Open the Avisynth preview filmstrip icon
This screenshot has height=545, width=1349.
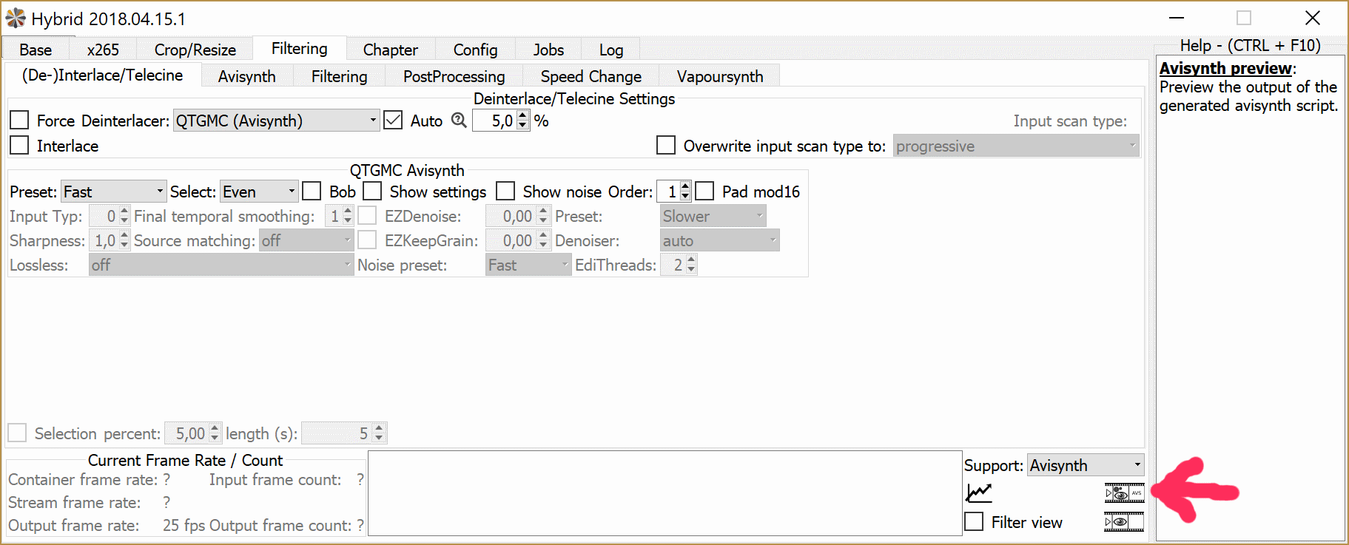(x=1123, y=493)
